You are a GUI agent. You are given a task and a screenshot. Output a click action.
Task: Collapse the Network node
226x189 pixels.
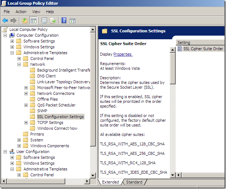19,65
